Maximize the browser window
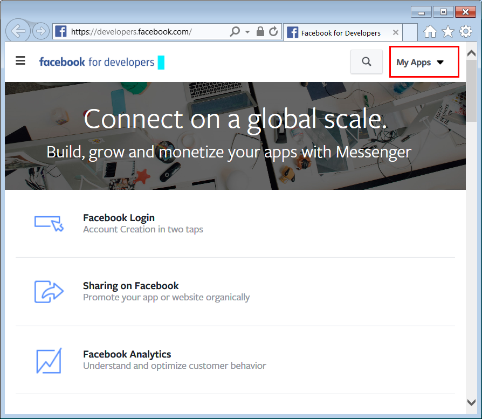Viewport: 482px width, 419px height. [x=443, y=12]
